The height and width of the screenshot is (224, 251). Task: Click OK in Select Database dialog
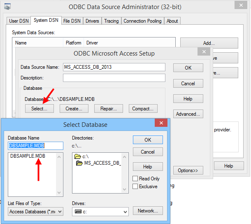click(x=148, y=140)
